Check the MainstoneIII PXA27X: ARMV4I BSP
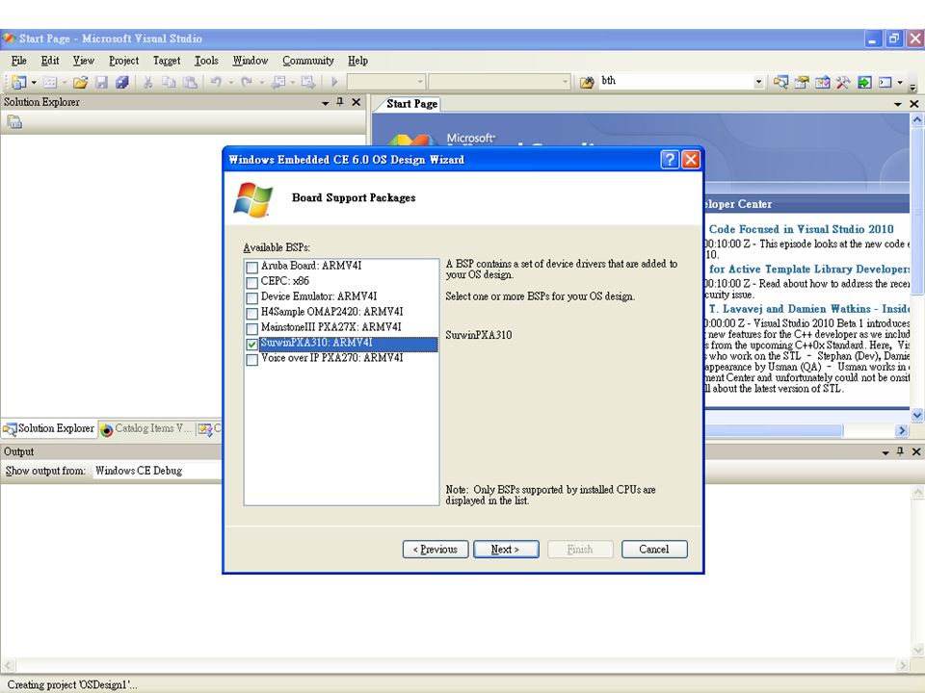This screenshot has height=693, width=925. click(x=251, y=328)
